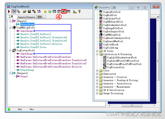Switch to the 工具 tab
This screenshot has height=119, width=165.
11,17
